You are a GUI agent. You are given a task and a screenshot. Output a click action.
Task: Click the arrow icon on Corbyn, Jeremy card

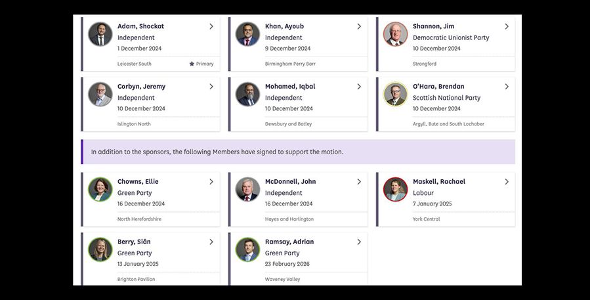(x=211, y=87)
